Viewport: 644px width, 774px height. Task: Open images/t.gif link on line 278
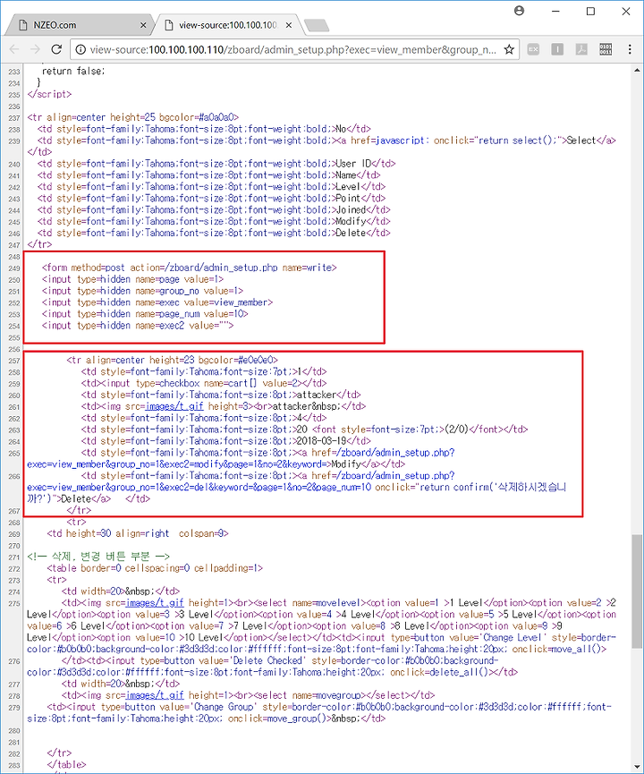pyautogui.click(x=155, y=695)
